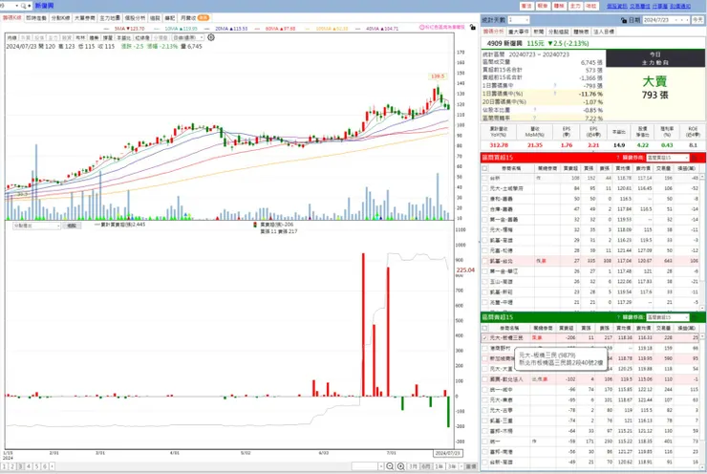Sort sell table by 交易量 column header
Screen dimensions: 707x474
click(664, 328)
